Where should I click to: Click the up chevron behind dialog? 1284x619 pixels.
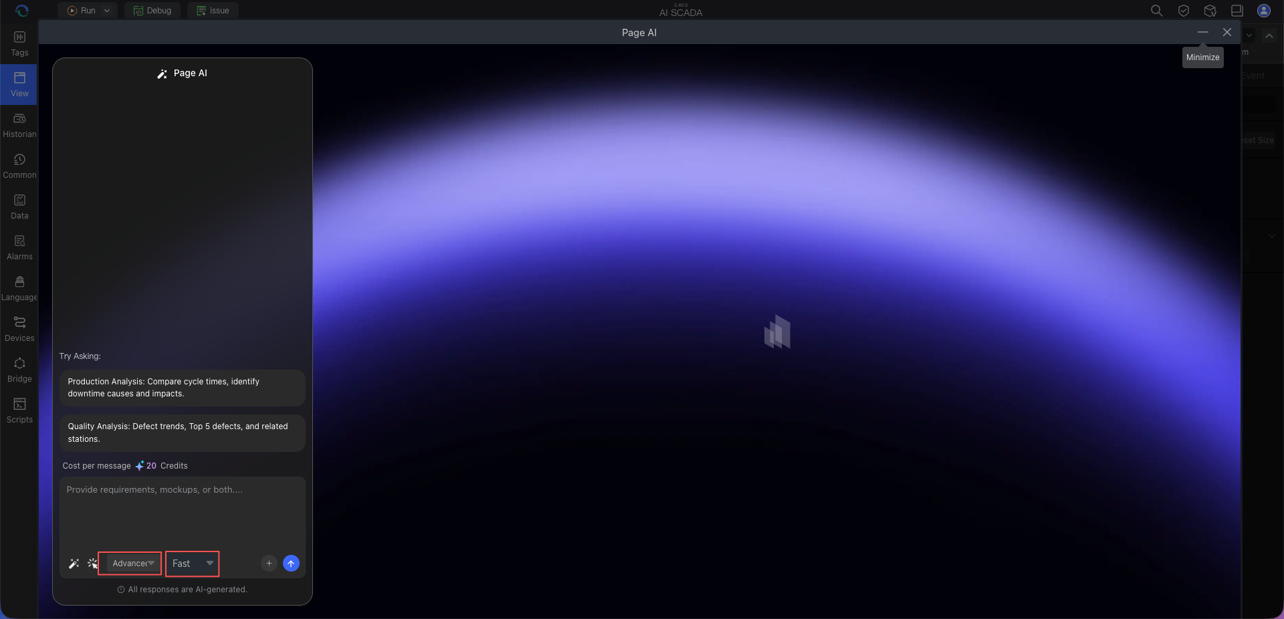1269,36
